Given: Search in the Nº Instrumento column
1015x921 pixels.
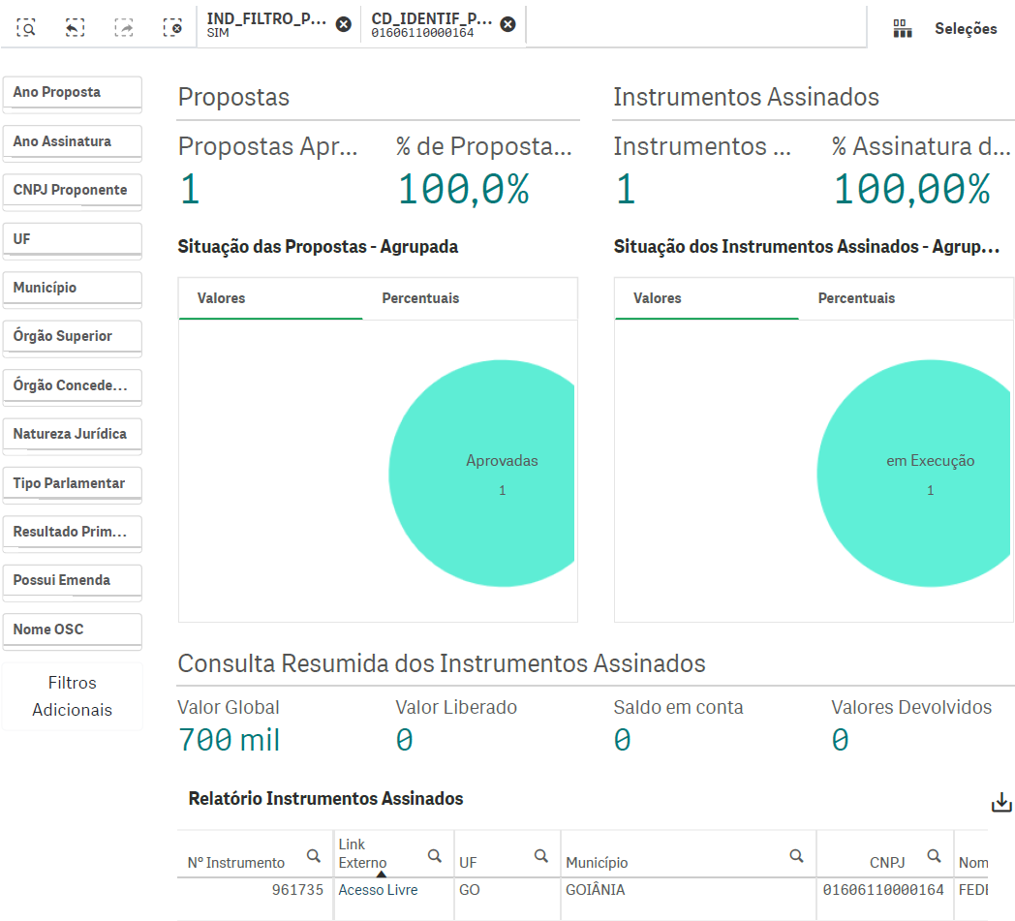Looking at the screenshot, I should click(314, 855).
